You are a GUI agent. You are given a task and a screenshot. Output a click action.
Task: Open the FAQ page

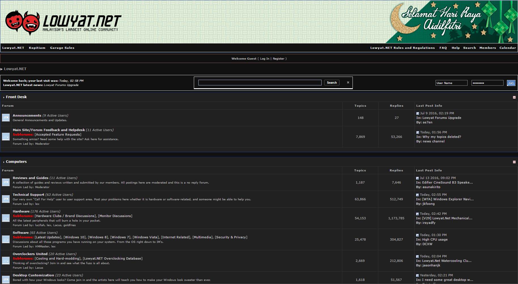point(443,48)
